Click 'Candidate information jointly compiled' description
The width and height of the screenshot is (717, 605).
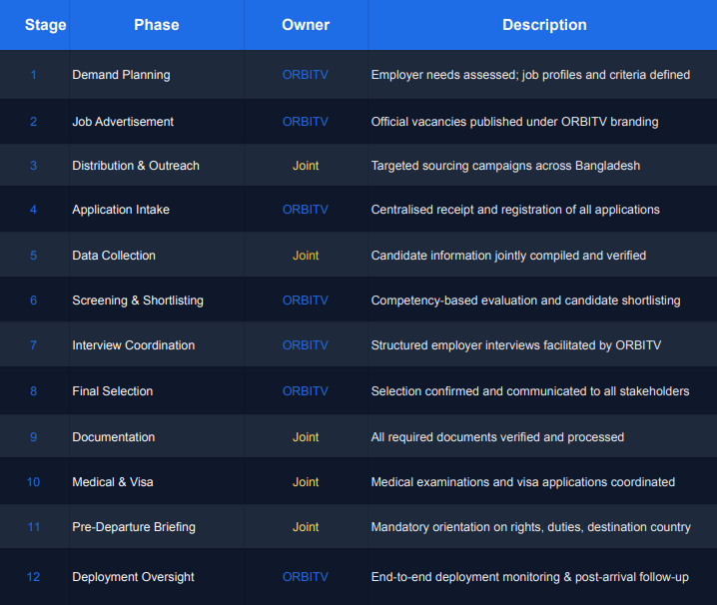click(x=508, y=256)
